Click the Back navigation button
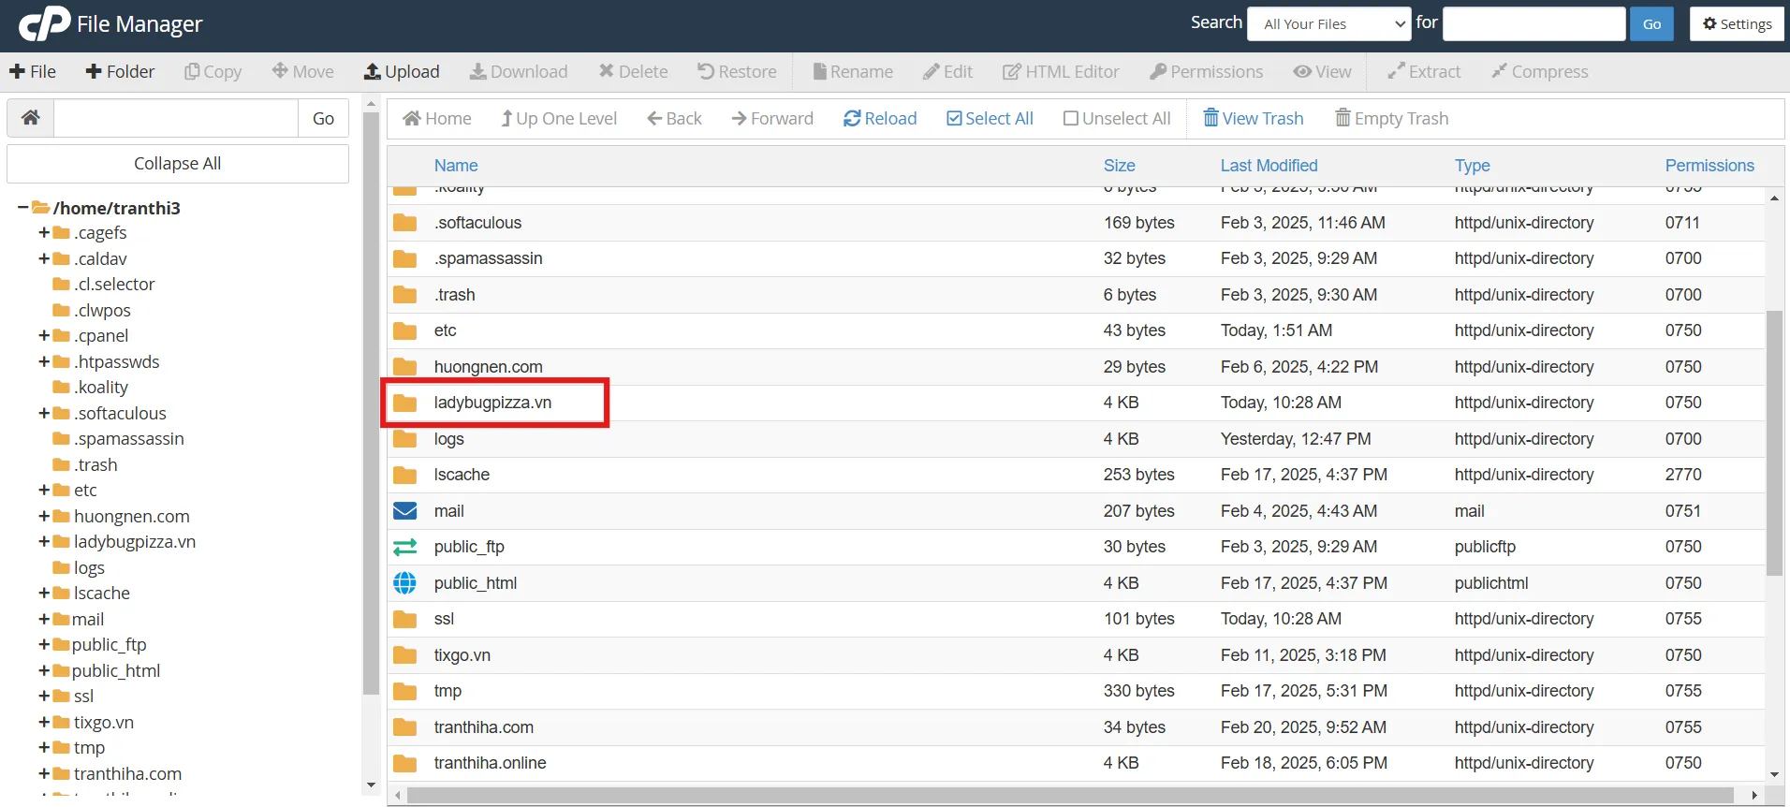The height and width of the screenshot is (807, 1790). pos(675,118)
